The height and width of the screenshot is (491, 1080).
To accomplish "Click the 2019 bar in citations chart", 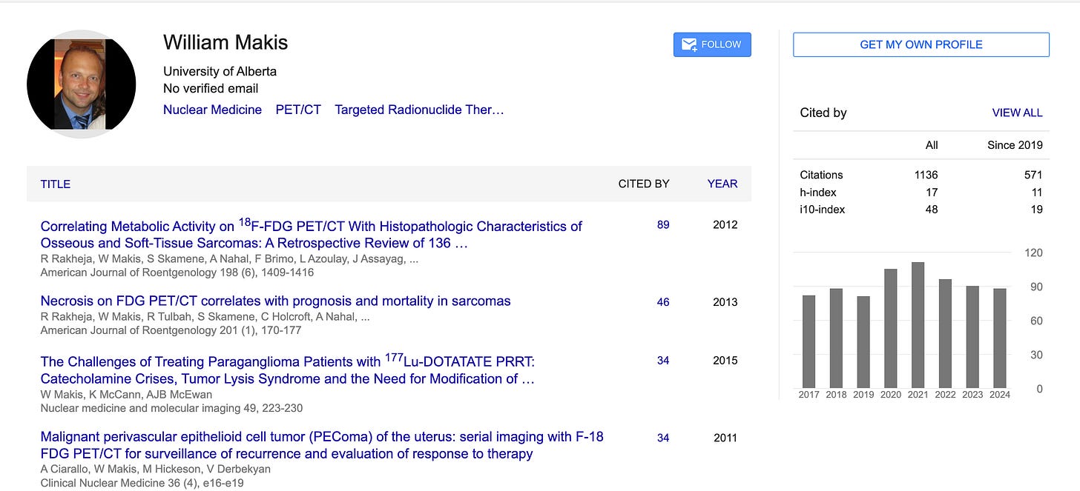I will click(x=863, y=342).
